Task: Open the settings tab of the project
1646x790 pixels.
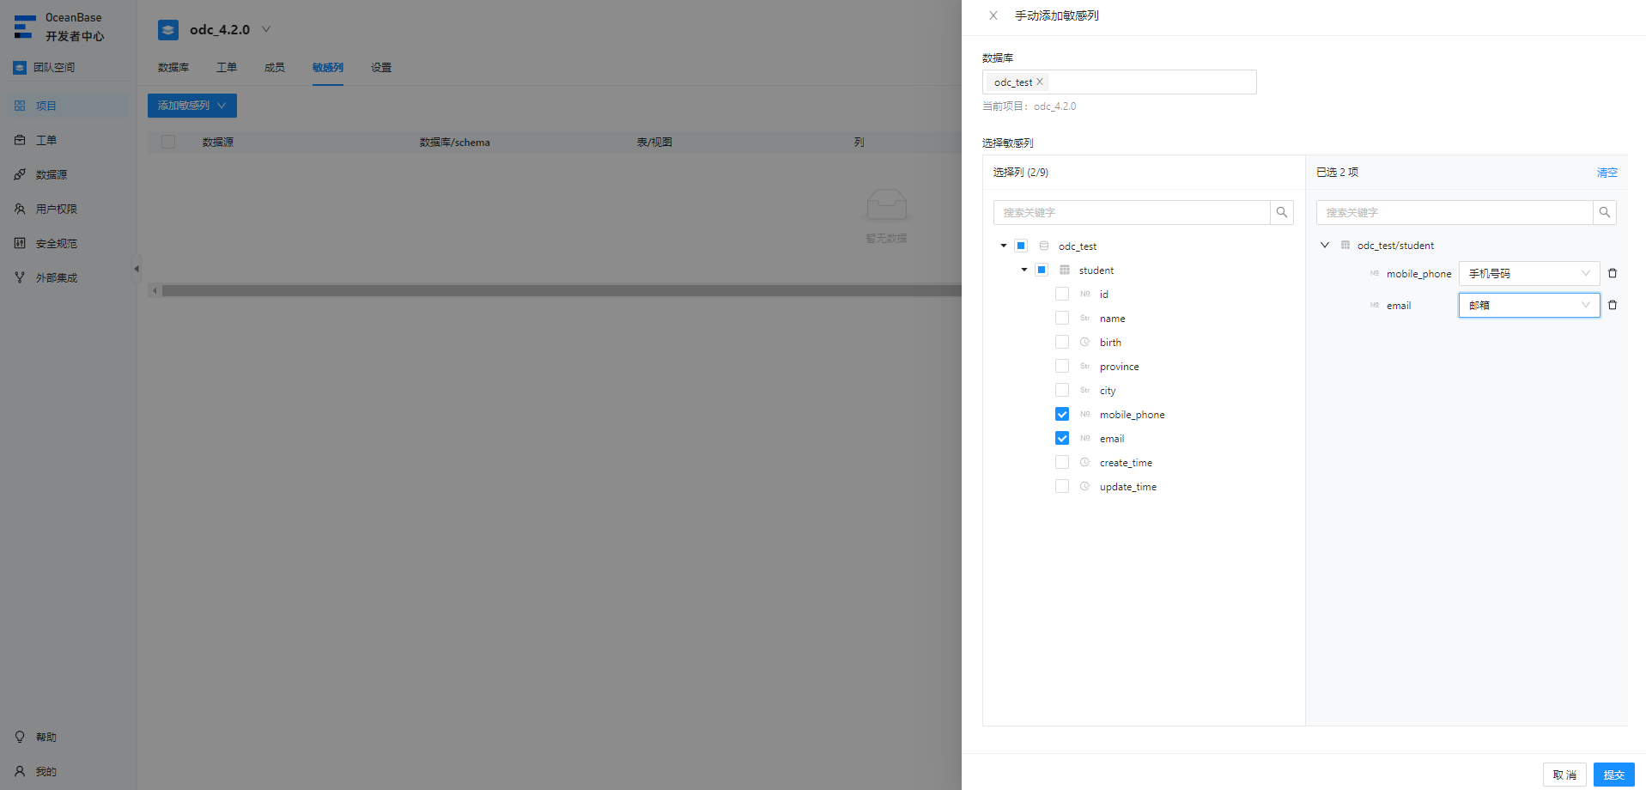Action: point(381,67)
